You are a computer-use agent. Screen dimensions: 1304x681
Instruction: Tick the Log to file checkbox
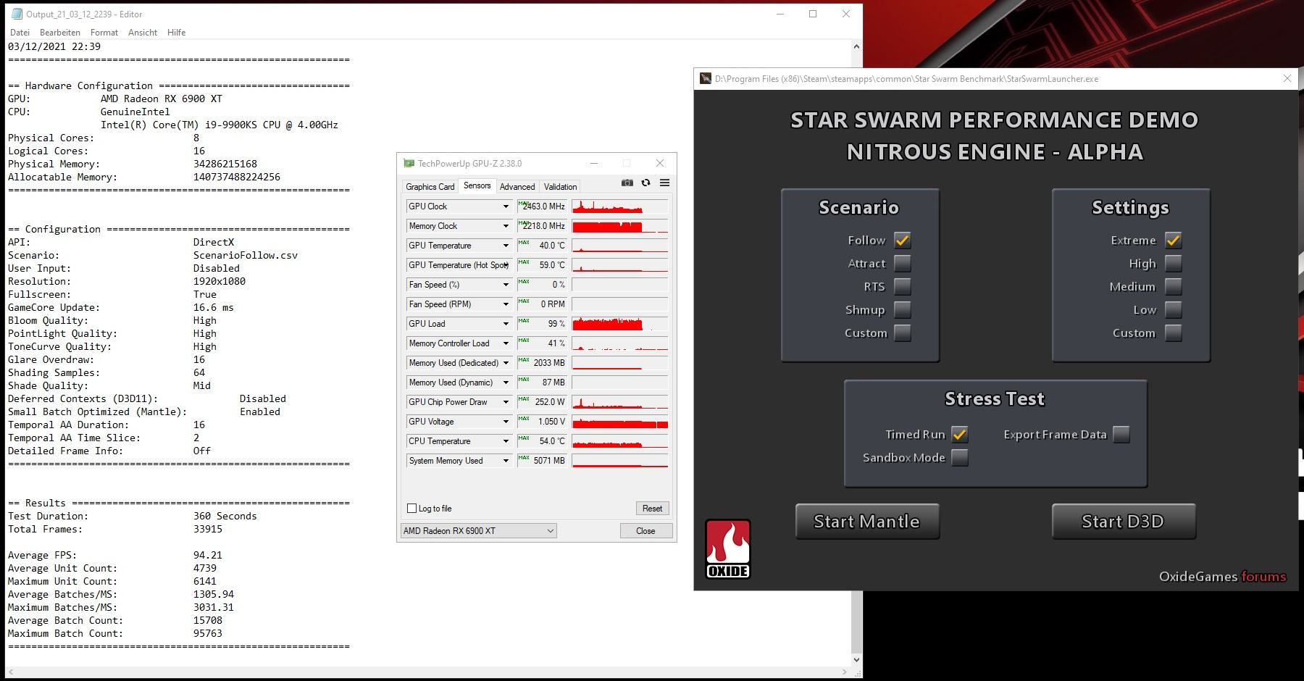click(x=412, y=509)
